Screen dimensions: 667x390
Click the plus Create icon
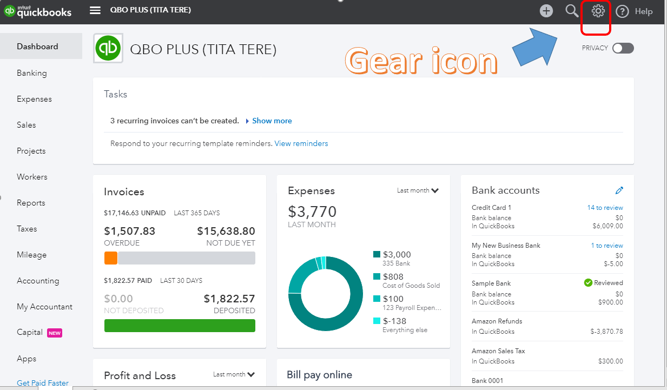546,11
